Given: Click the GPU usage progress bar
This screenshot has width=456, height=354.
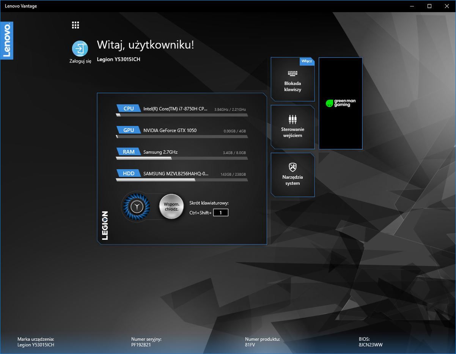Looking at the screenshot, I should [x=181, y=136].
